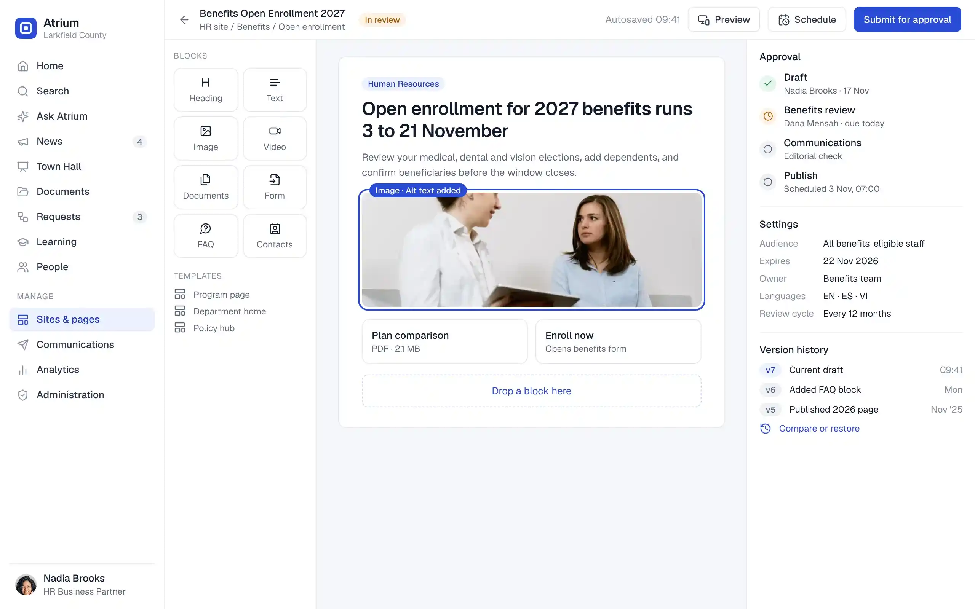This screenshot has height=609, width=975.
Task: Open Ask Atrium assistant
Action: 82,116
